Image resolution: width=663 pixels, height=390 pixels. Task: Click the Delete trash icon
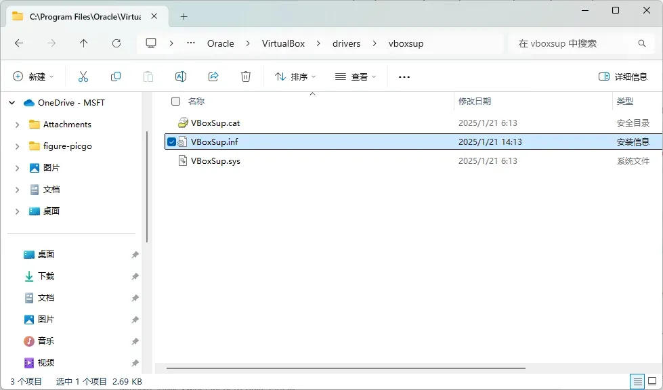coord(246,77)
